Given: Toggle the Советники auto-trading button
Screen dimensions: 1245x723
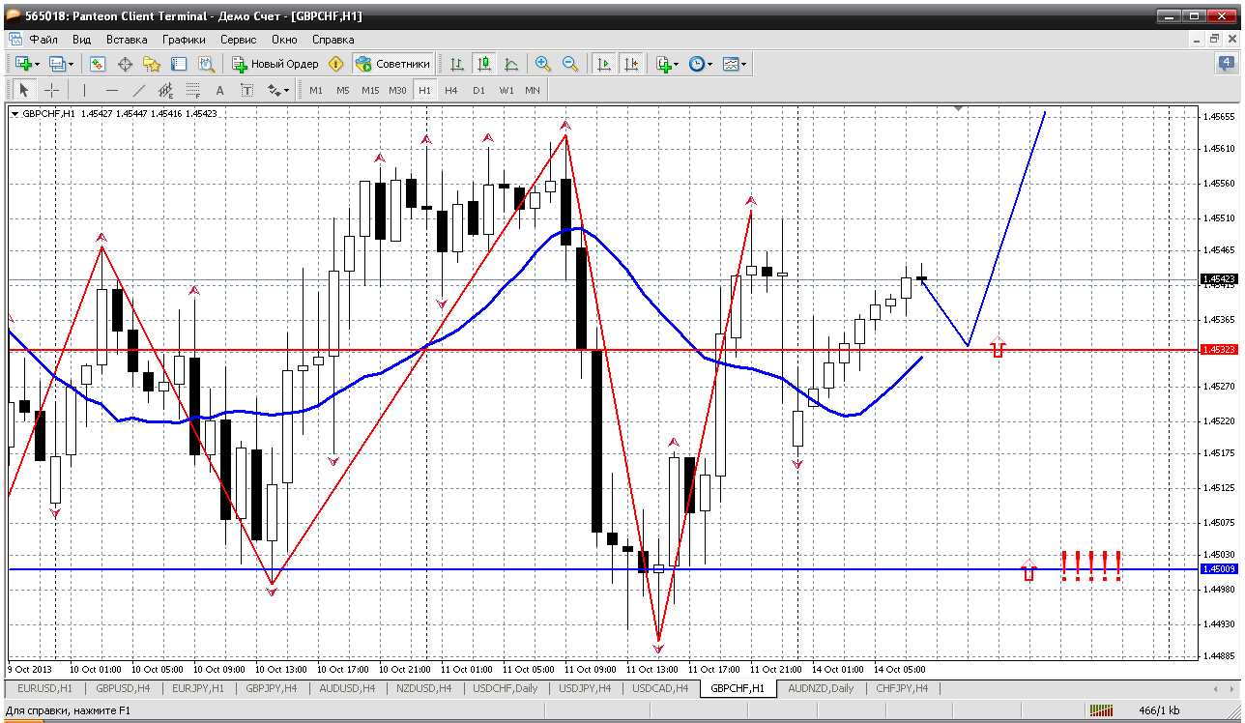Looking at the screenshot, I should [x=393, y=64].
